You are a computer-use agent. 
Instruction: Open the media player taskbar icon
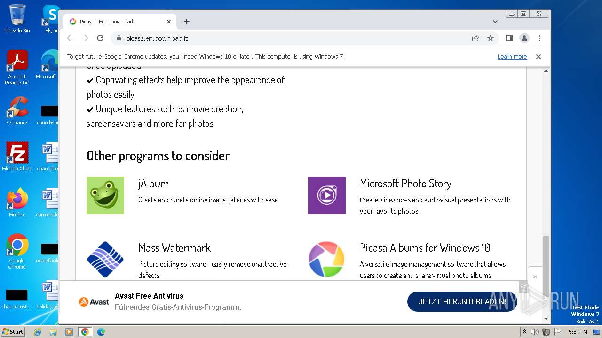point(69,332)
